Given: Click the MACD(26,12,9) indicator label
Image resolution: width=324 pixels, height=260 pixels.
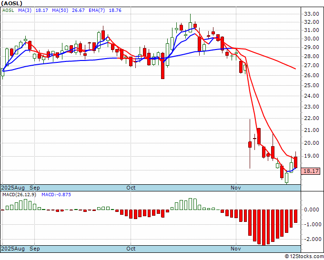Looking at the screenshot, I should 19,195.
